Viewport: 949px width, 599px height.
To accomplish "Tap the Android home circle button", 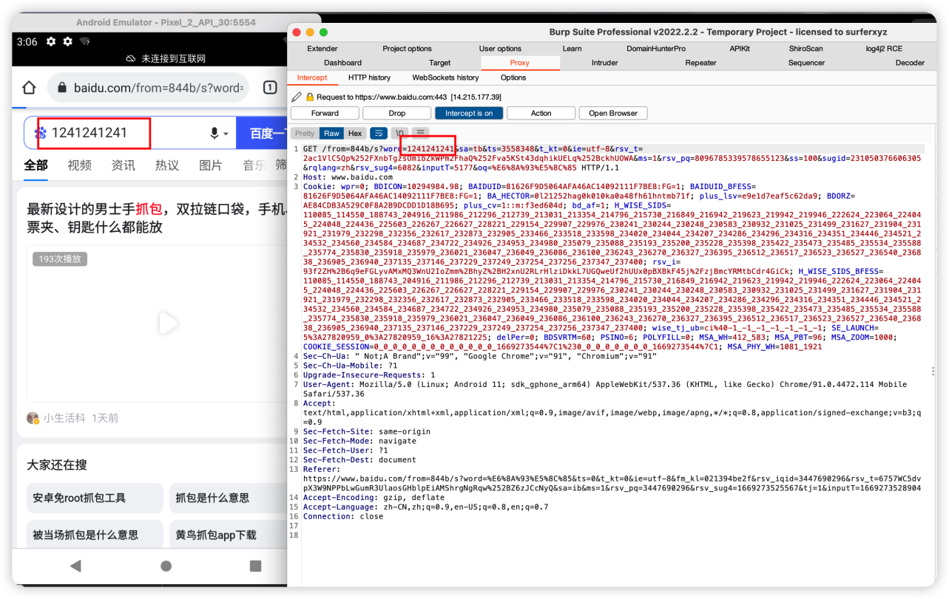I will pyautogui.click(x=166, y=566).
